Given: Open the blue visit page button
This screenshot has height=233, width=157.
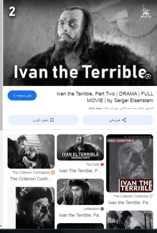Looking at the screenshot, I should coord(22,95).
